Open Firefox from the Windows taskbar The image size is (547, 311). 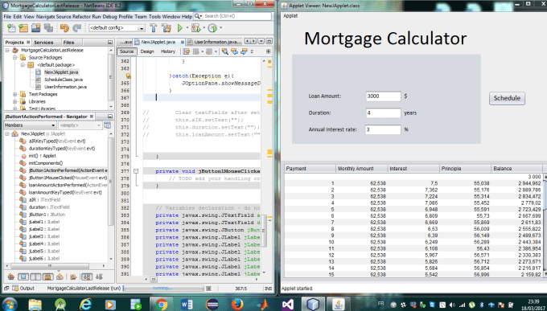click(237, 304)
